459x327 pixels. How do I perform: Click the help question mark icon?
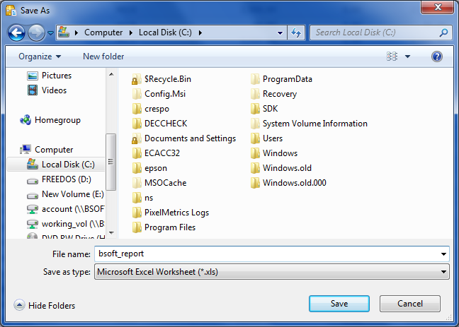coord(437,57)
